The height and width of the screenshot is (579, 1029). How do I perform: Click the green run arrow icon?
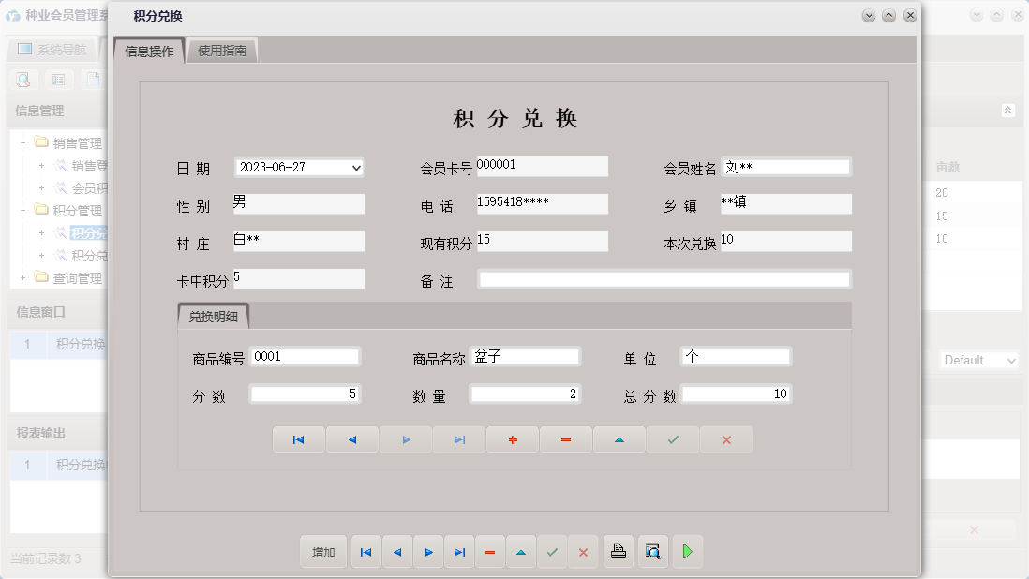[688, 552]
